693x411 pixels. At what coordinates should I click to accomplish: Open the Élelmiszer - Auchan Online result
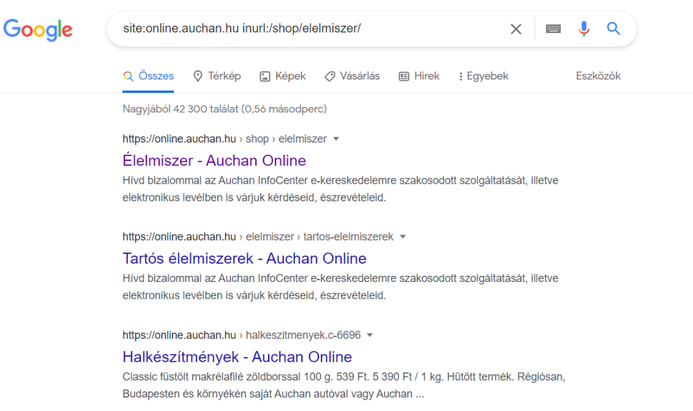tap(214, 160)
